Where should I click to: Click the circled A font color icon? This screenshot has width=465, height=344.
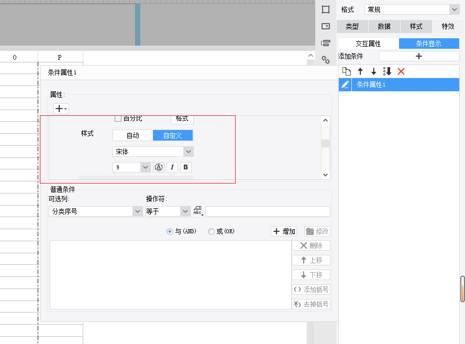coord(159,167)
